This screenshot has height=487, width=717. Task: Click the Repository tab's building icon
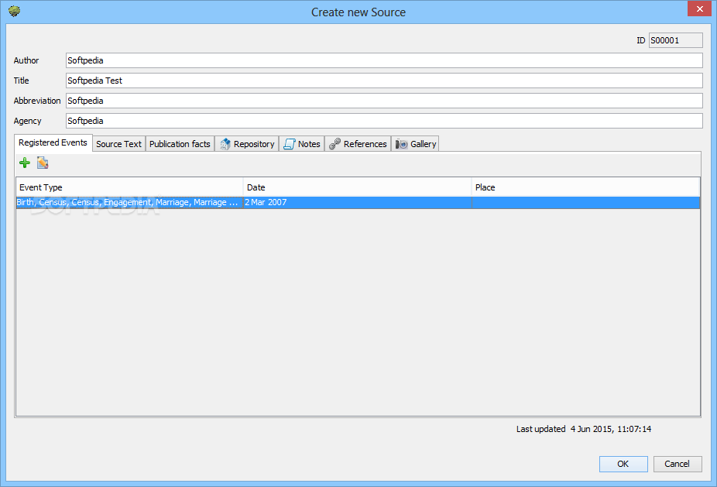click(x=225, y=144)
